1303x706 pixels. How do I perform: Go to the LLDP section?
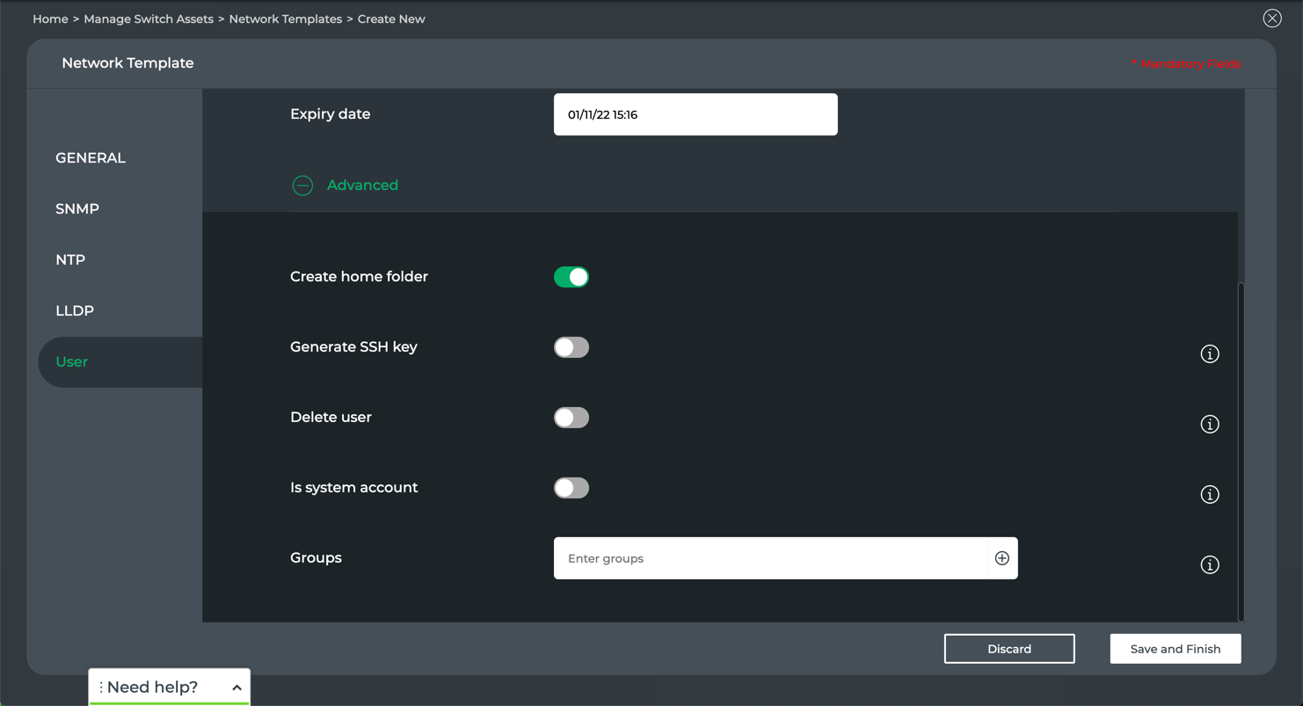[75, 311]
